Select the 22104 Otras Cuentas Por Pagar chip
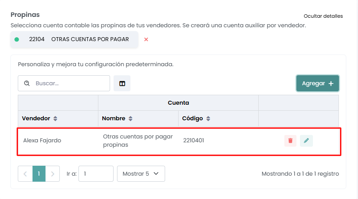 click(x=75, y=39)
